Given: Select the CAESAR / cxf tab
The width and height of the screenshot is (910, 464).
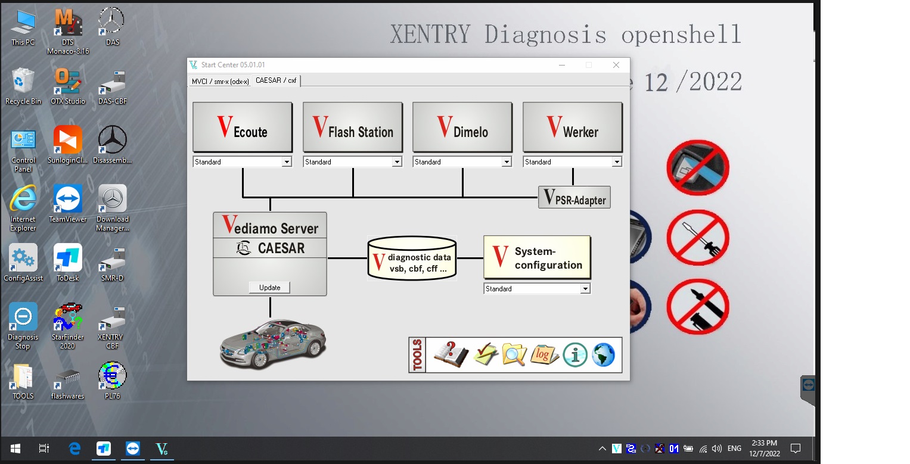Looking at the screenshot, I should click(276, 80).
